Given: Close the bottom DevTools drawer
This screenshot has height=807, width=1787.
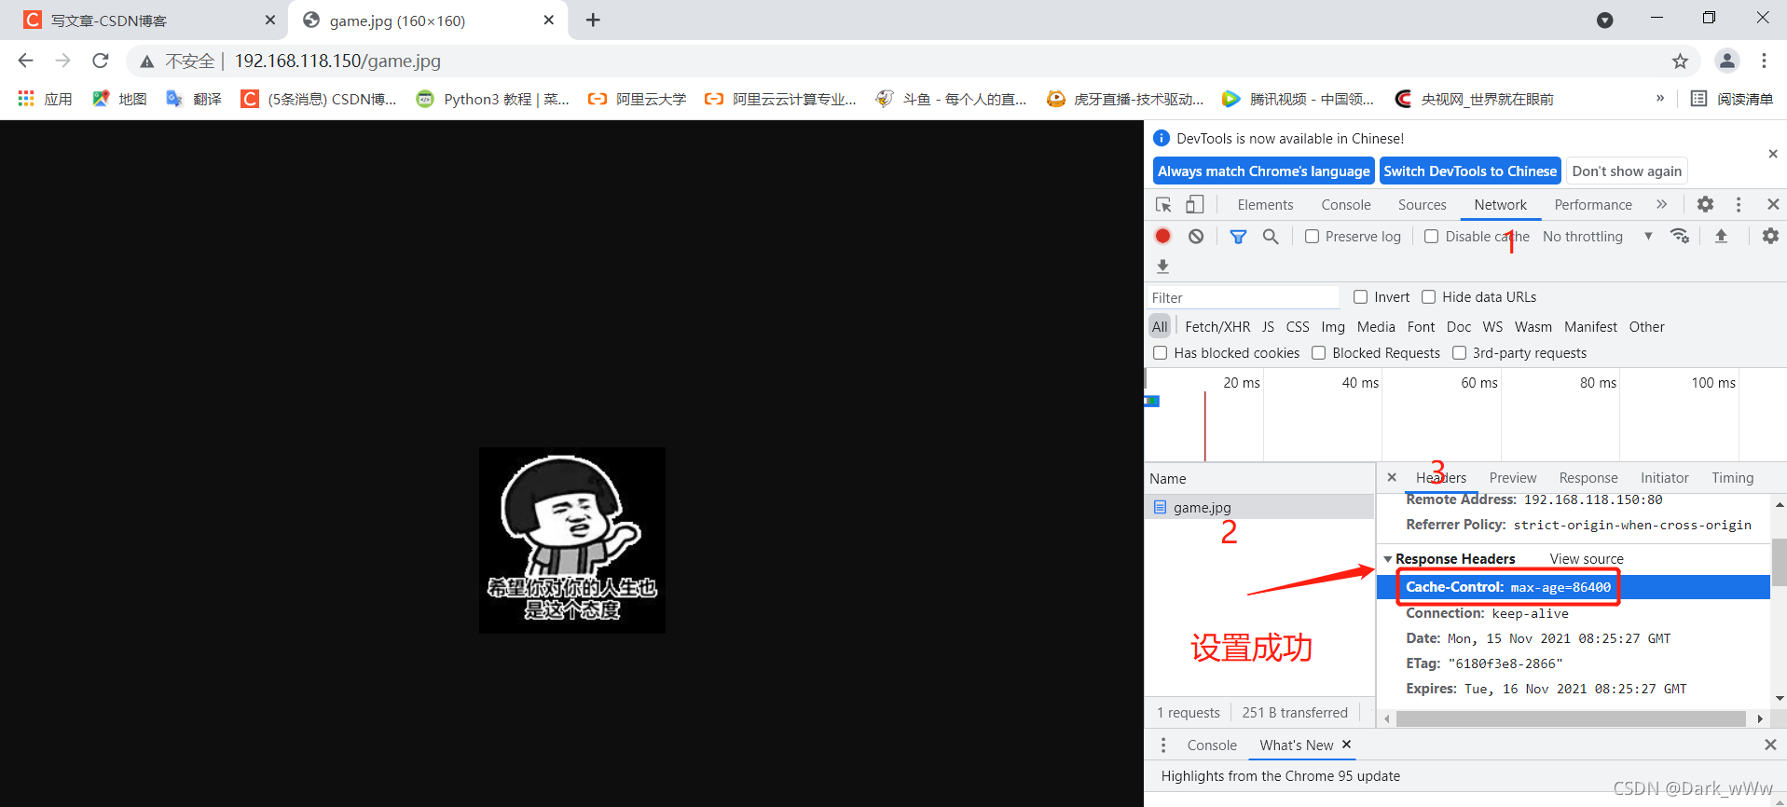Looking at the screenshot, I should point(1770,745).
